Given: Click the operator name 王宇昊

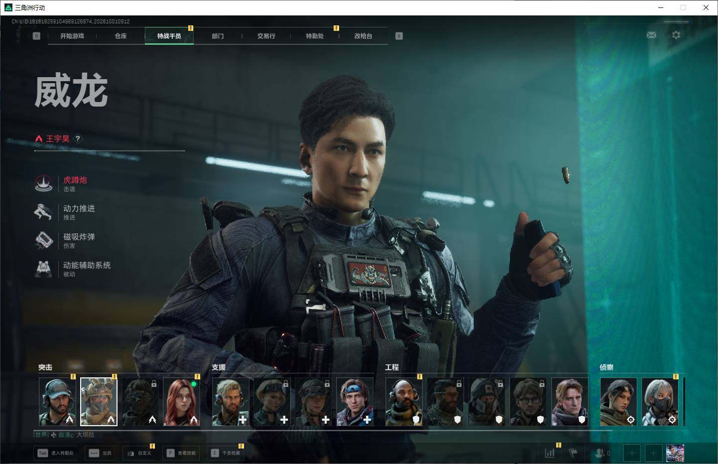Looking at the screenshot, I should pos(58,139).
